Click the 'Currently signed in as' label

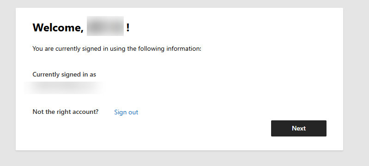coord(64,75)
